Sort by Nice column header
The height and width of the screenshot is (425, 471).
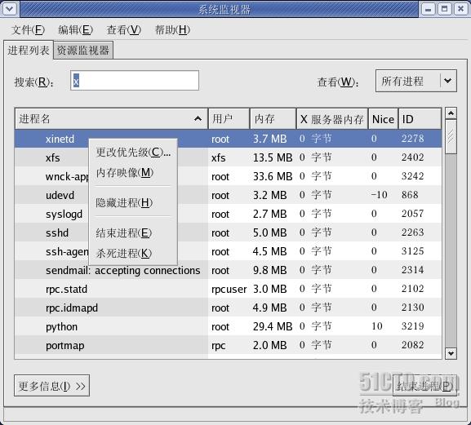384,119
